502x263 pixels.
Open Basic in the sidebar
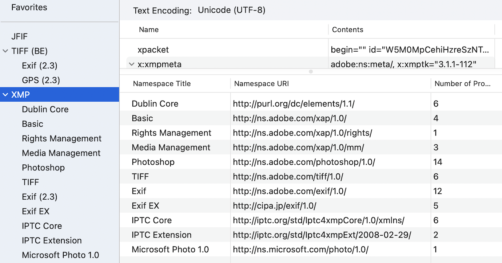click(x=32, y=124)
